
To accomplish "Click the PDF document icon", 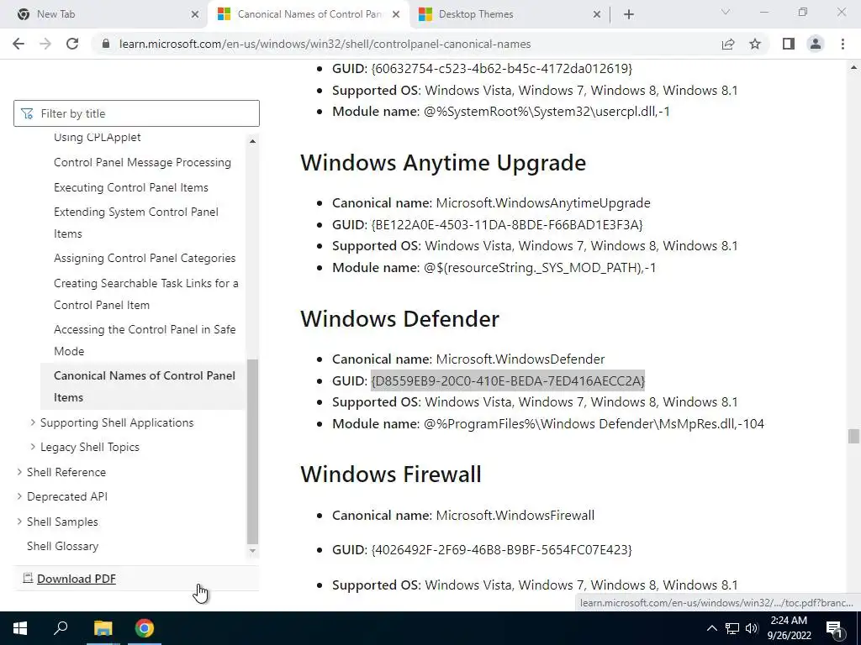I will click(x=28, y=578).
